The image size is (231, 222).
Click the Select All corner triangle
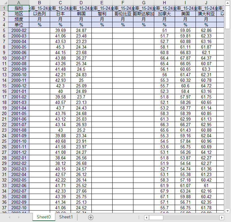[x=6, y=3]
